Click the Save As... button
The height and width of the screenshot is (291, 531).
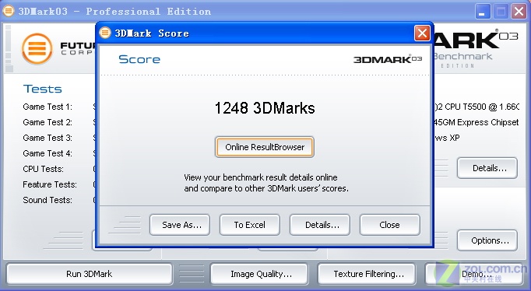180,225
